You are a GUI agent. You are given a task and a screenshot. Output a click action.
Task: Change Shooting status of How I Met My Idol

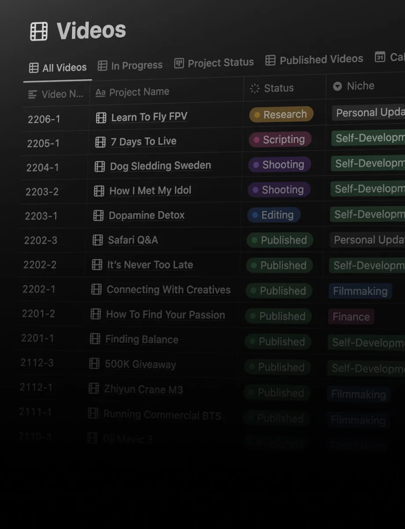(279, 190)
